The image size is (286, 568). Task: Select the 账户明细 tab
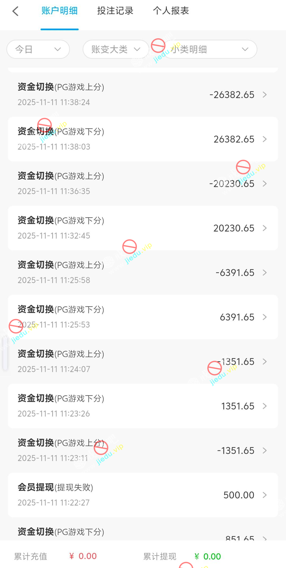tap(60, 11)
